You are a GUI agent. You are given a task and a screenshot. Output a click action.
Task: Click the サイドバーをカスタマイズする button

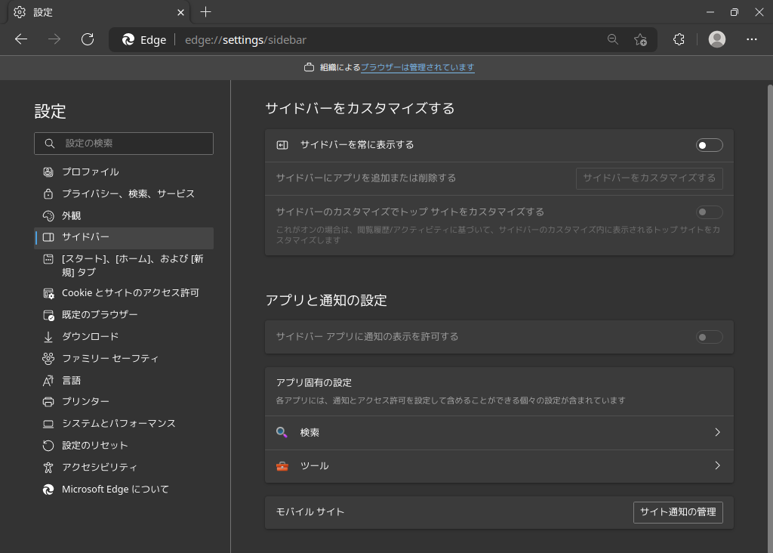point(649,178)
